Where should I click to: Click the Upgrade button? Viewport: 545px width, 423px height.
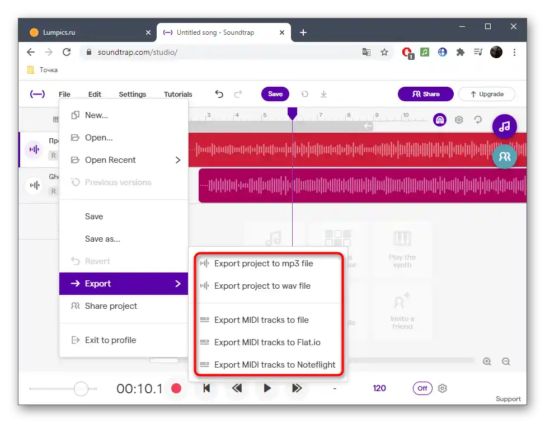[x=487, y=94]
